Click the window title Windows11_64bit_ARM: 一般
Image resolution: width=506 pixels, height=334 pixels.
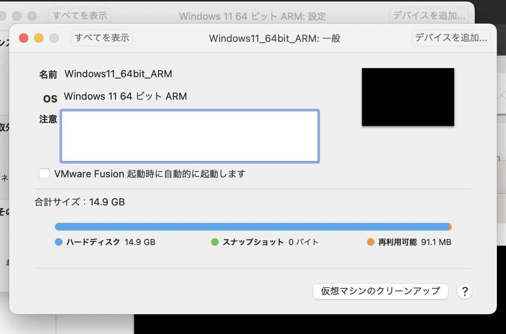tap(275, 38)
